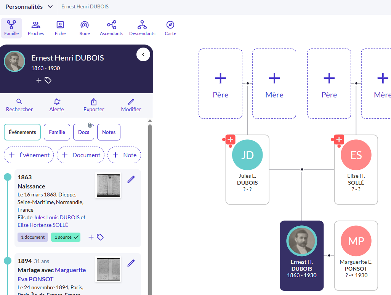Screen dimensions: 391x295
Task: Open the Fiche profile view
Action: click(60, 29)
